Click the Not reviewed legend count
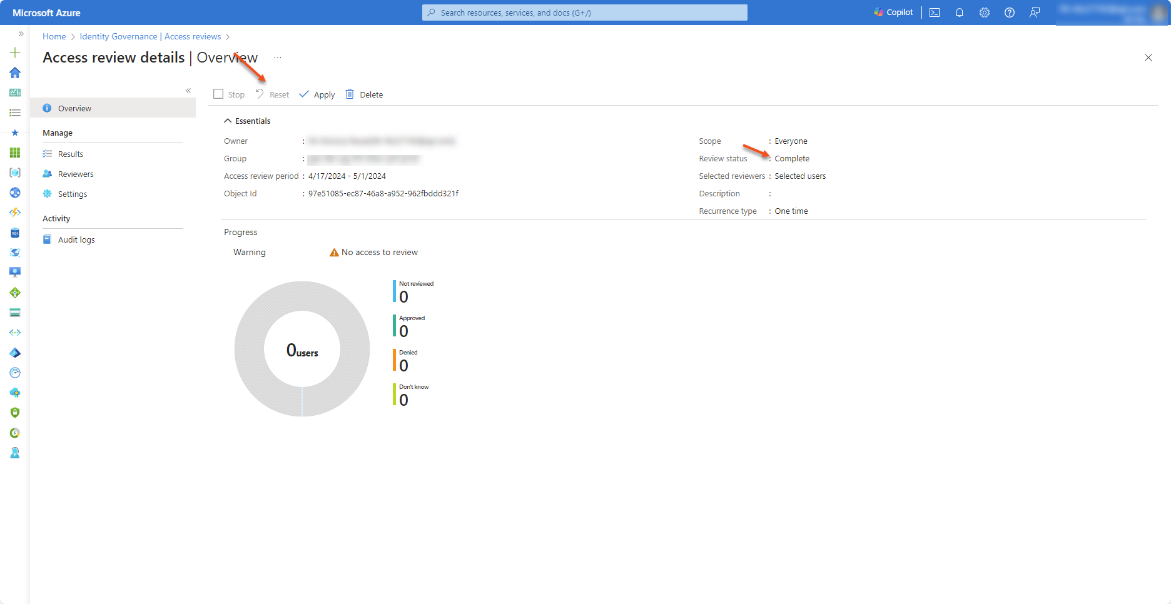1171x604 pixels. click(x=404, y=297)
